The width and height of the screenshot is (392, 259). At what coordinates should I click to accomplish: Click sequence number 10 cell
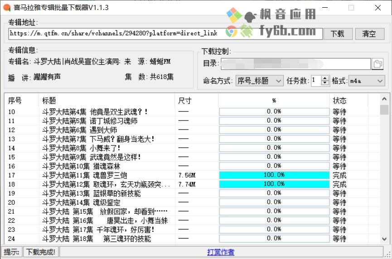(x=11, y=112)
